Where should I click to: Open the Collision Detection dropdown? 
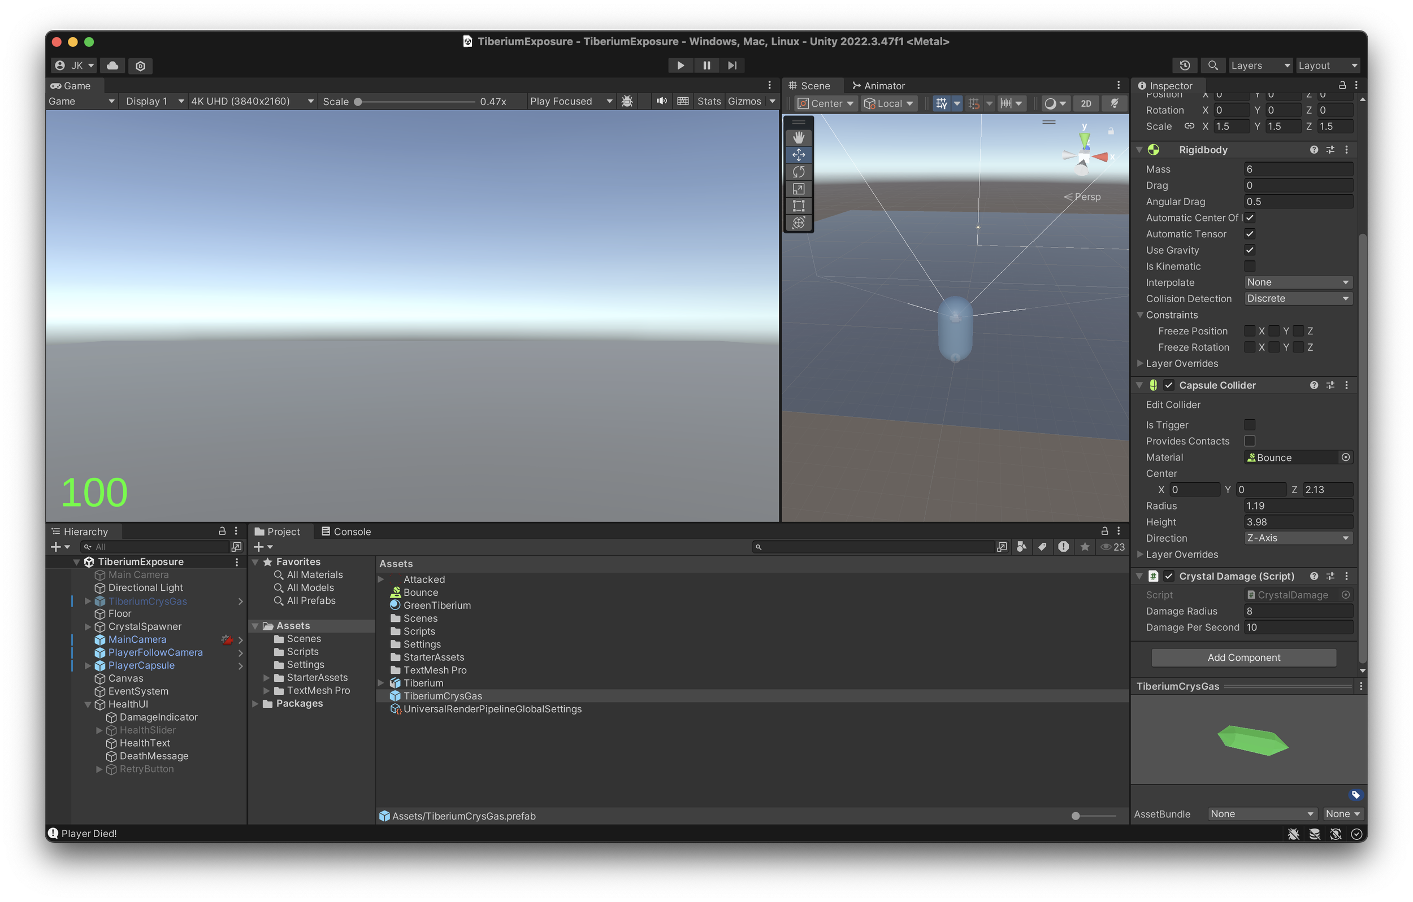1297,299
